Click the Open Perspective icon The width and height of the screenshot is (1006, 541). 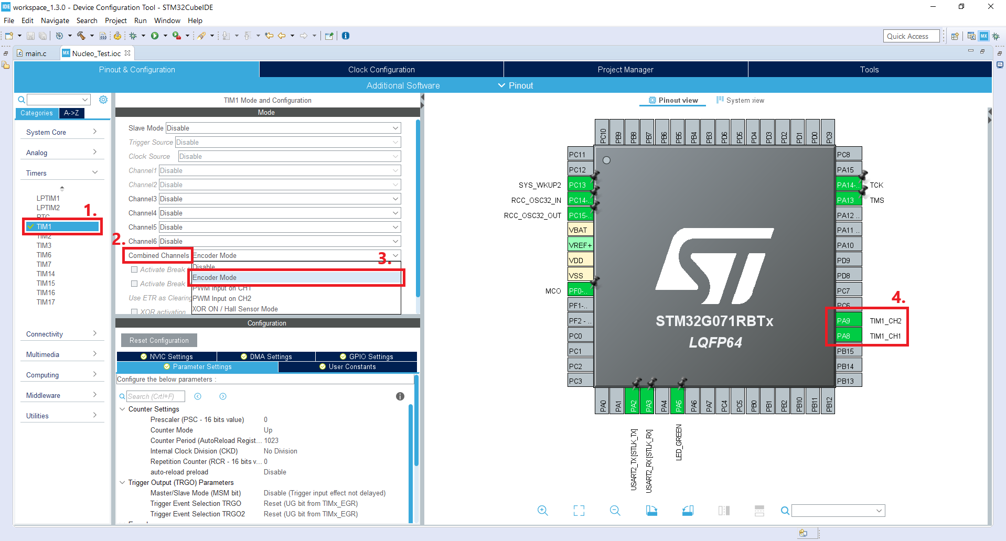click(955, 36)
